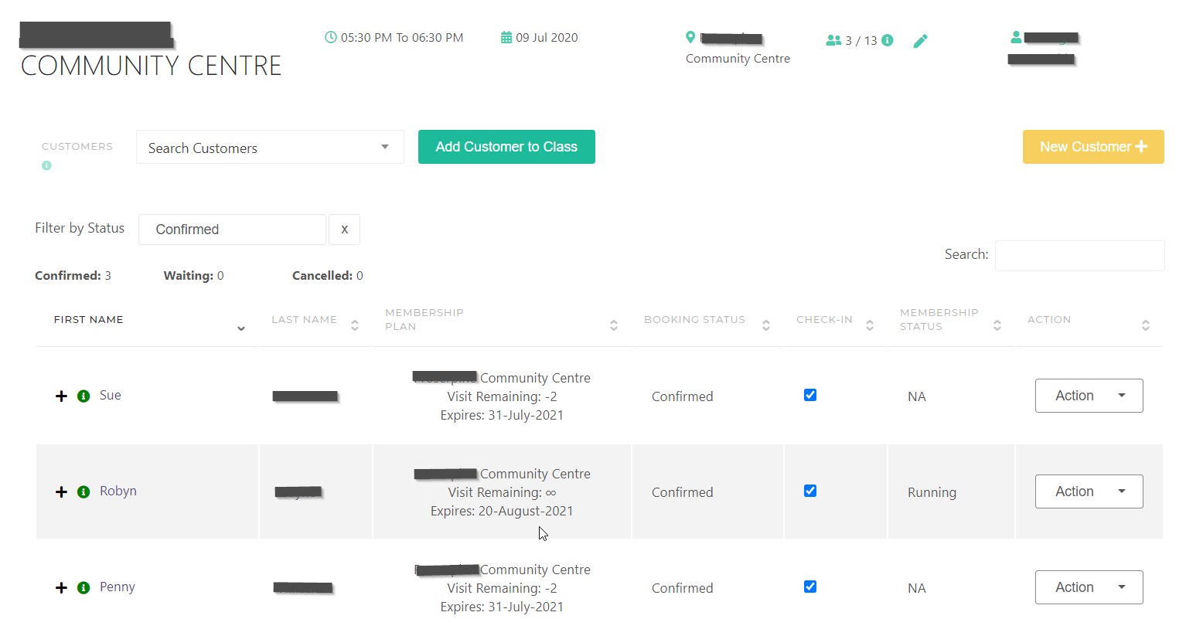The height and width of the screenshot is (636, 1186).
Task: Click the New Customer button
Action: point(1092,147)
